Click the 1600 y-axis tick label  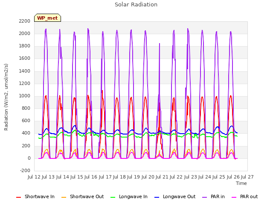(x=25, y=59)
